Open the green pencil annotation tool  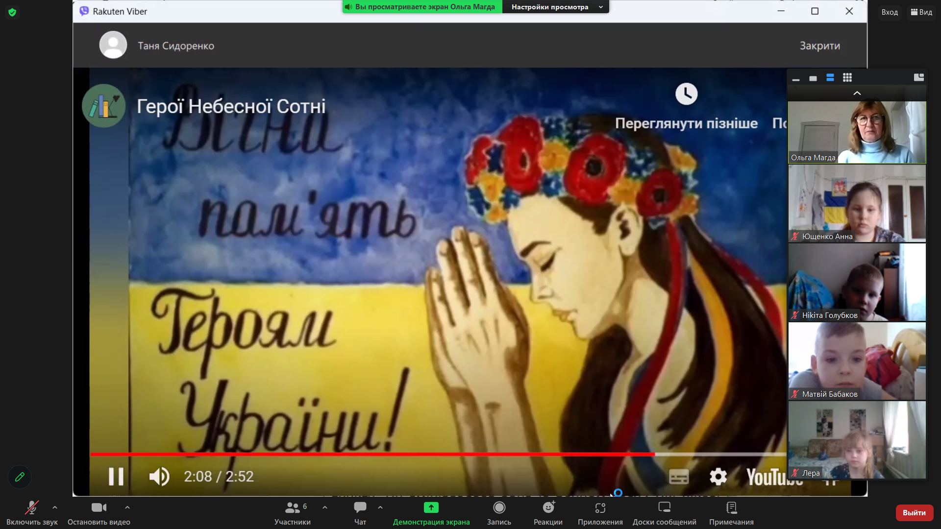coord(20,477)
